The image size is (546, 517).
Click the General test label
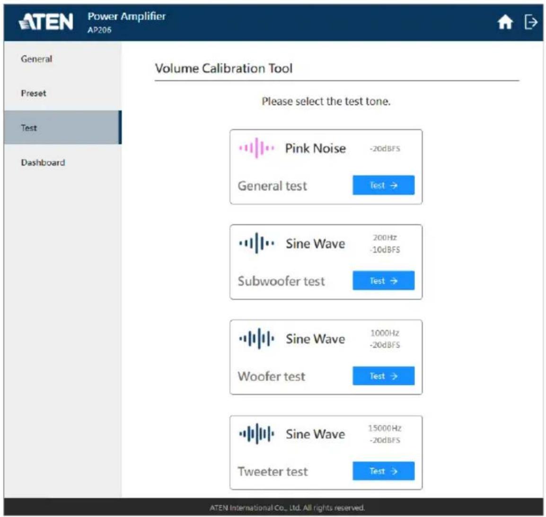pos(273,186)
